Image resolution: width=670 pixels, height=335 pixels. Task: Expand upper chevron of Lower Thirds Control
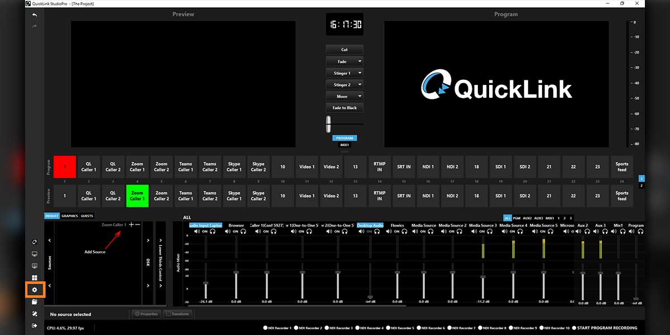(x=161, y=241)
